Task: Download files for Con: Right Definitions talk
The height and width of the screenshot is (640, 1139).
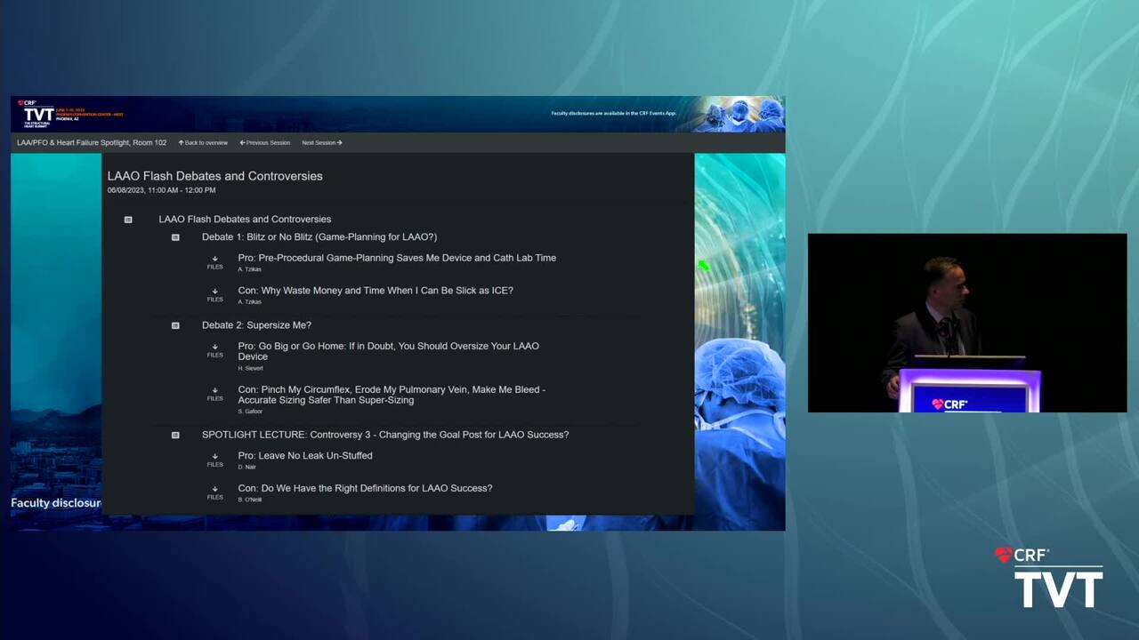Action: pos(214,492)
